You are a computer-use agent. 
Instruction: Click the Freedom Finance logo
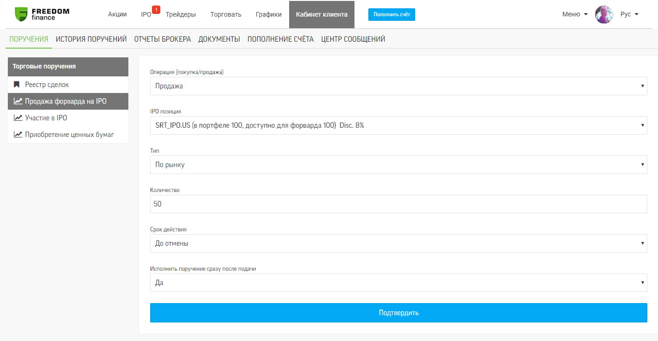click(x=42, y=14)
